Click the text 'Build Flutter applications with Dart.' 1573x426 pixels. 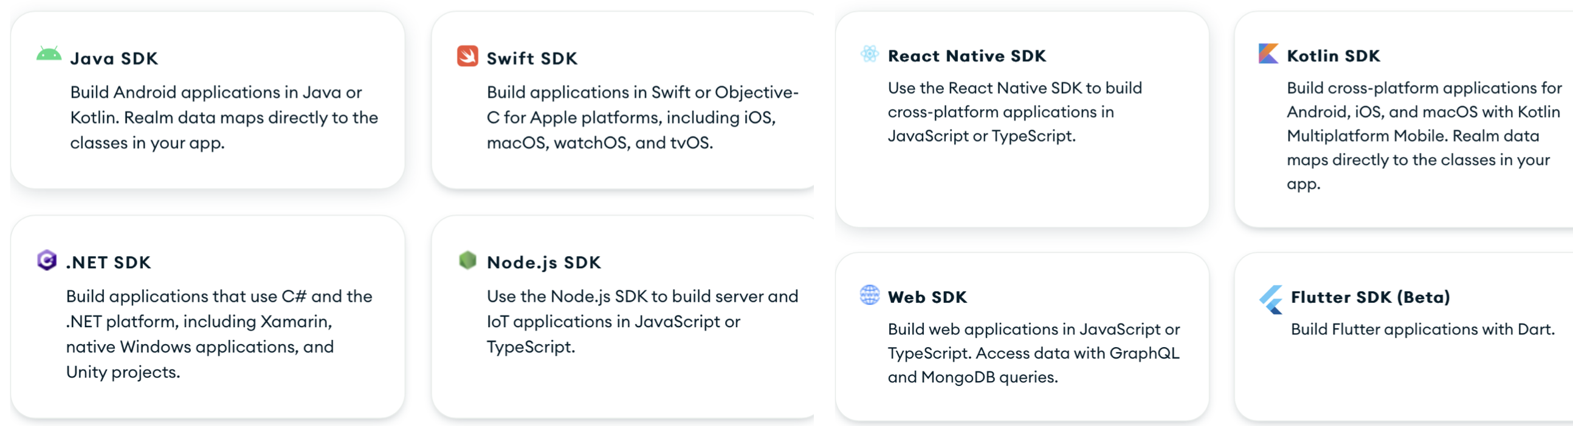[x=1423, y=330]
